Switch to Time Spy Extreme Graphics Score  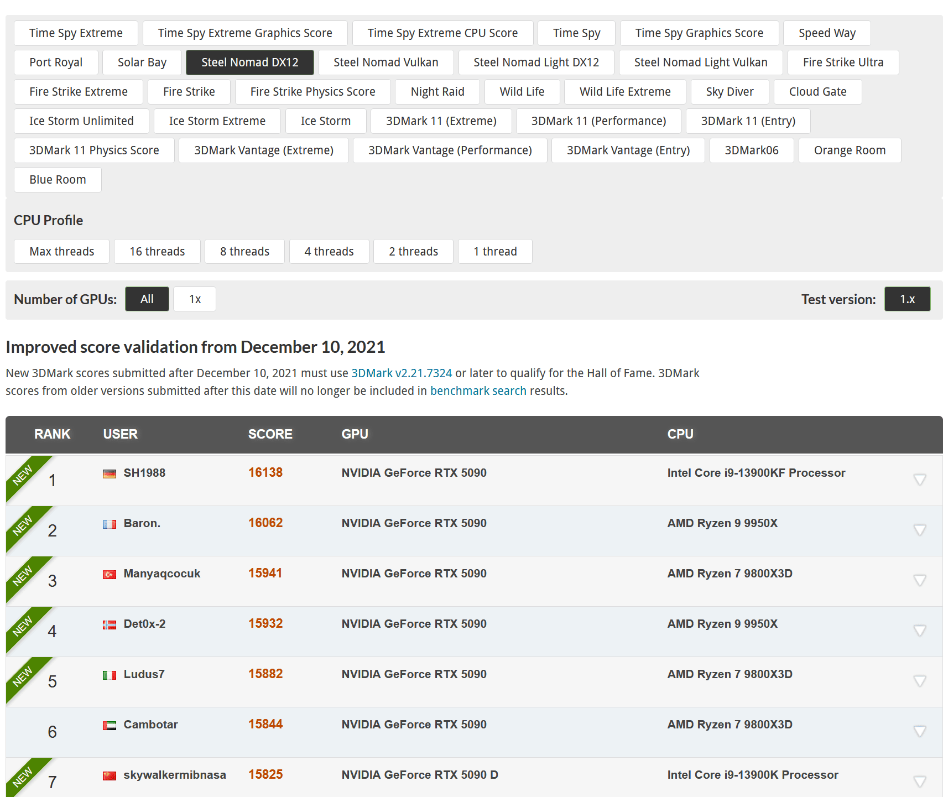point(245,33)
